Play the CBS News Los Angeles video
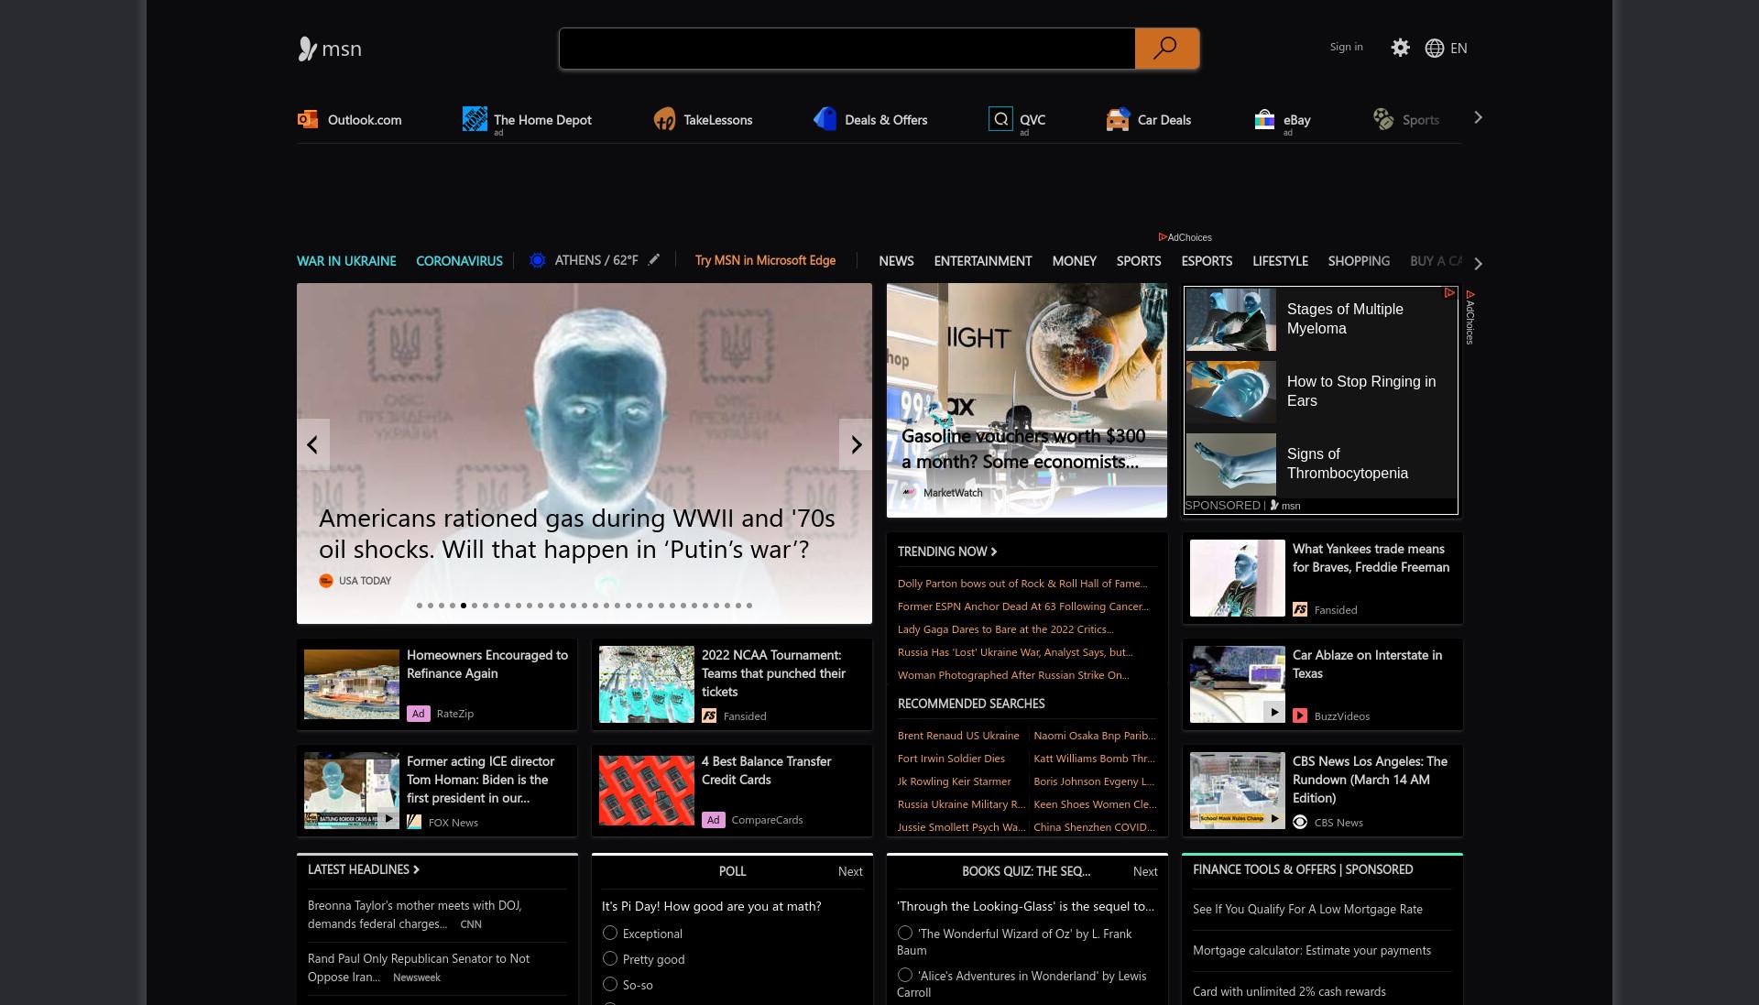 tap(1273, 818)
